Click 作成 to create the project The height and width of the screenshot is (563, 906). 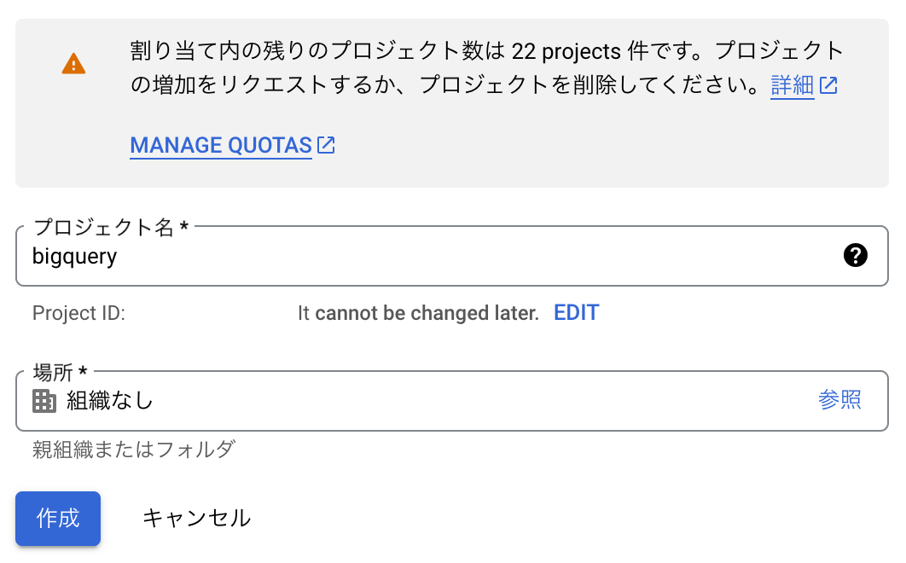[57, 518]
